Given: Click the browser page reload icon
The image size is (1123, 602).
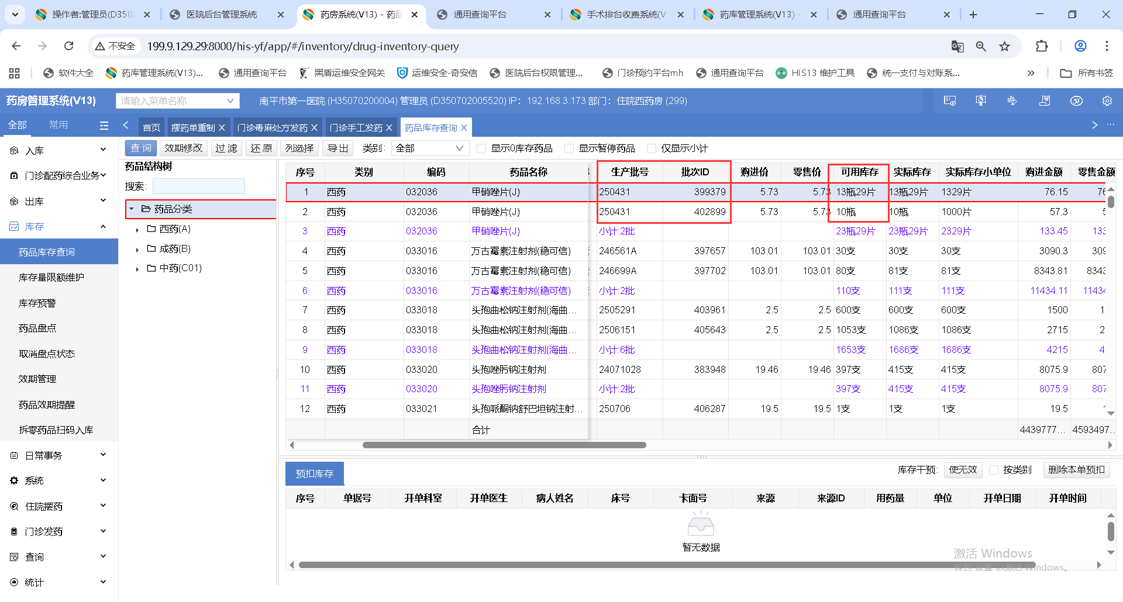Looking at the screenshot, I should click(68, 46).
